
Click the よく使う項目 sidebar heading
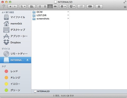[x=8, y=12]
